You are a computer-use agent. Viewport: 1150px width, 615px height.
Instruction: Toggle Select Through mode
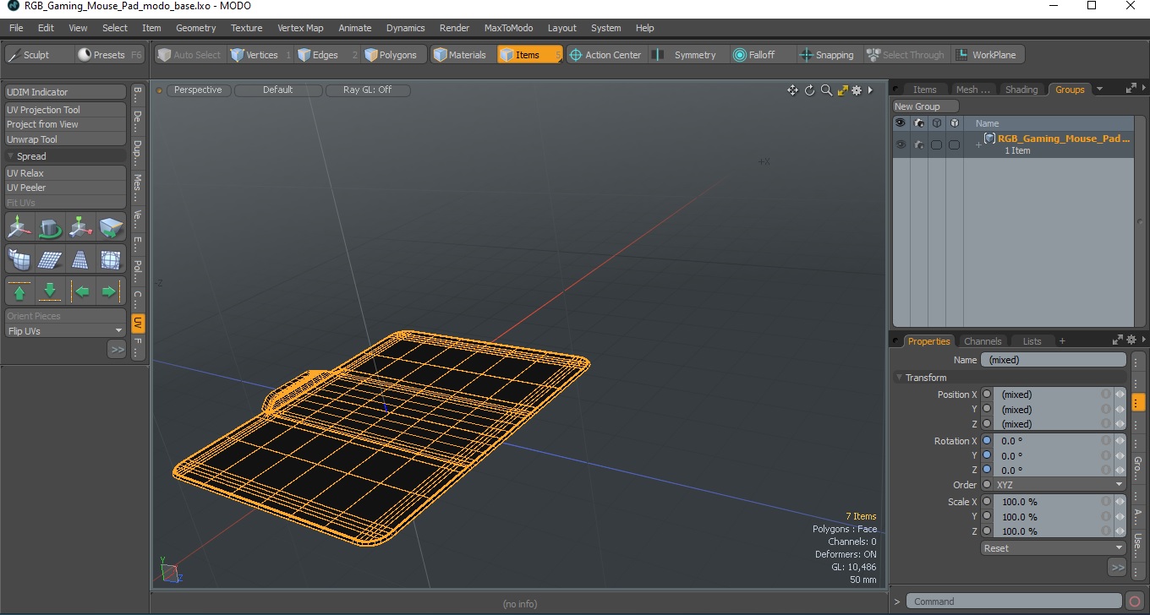click(x=906, y=55)
